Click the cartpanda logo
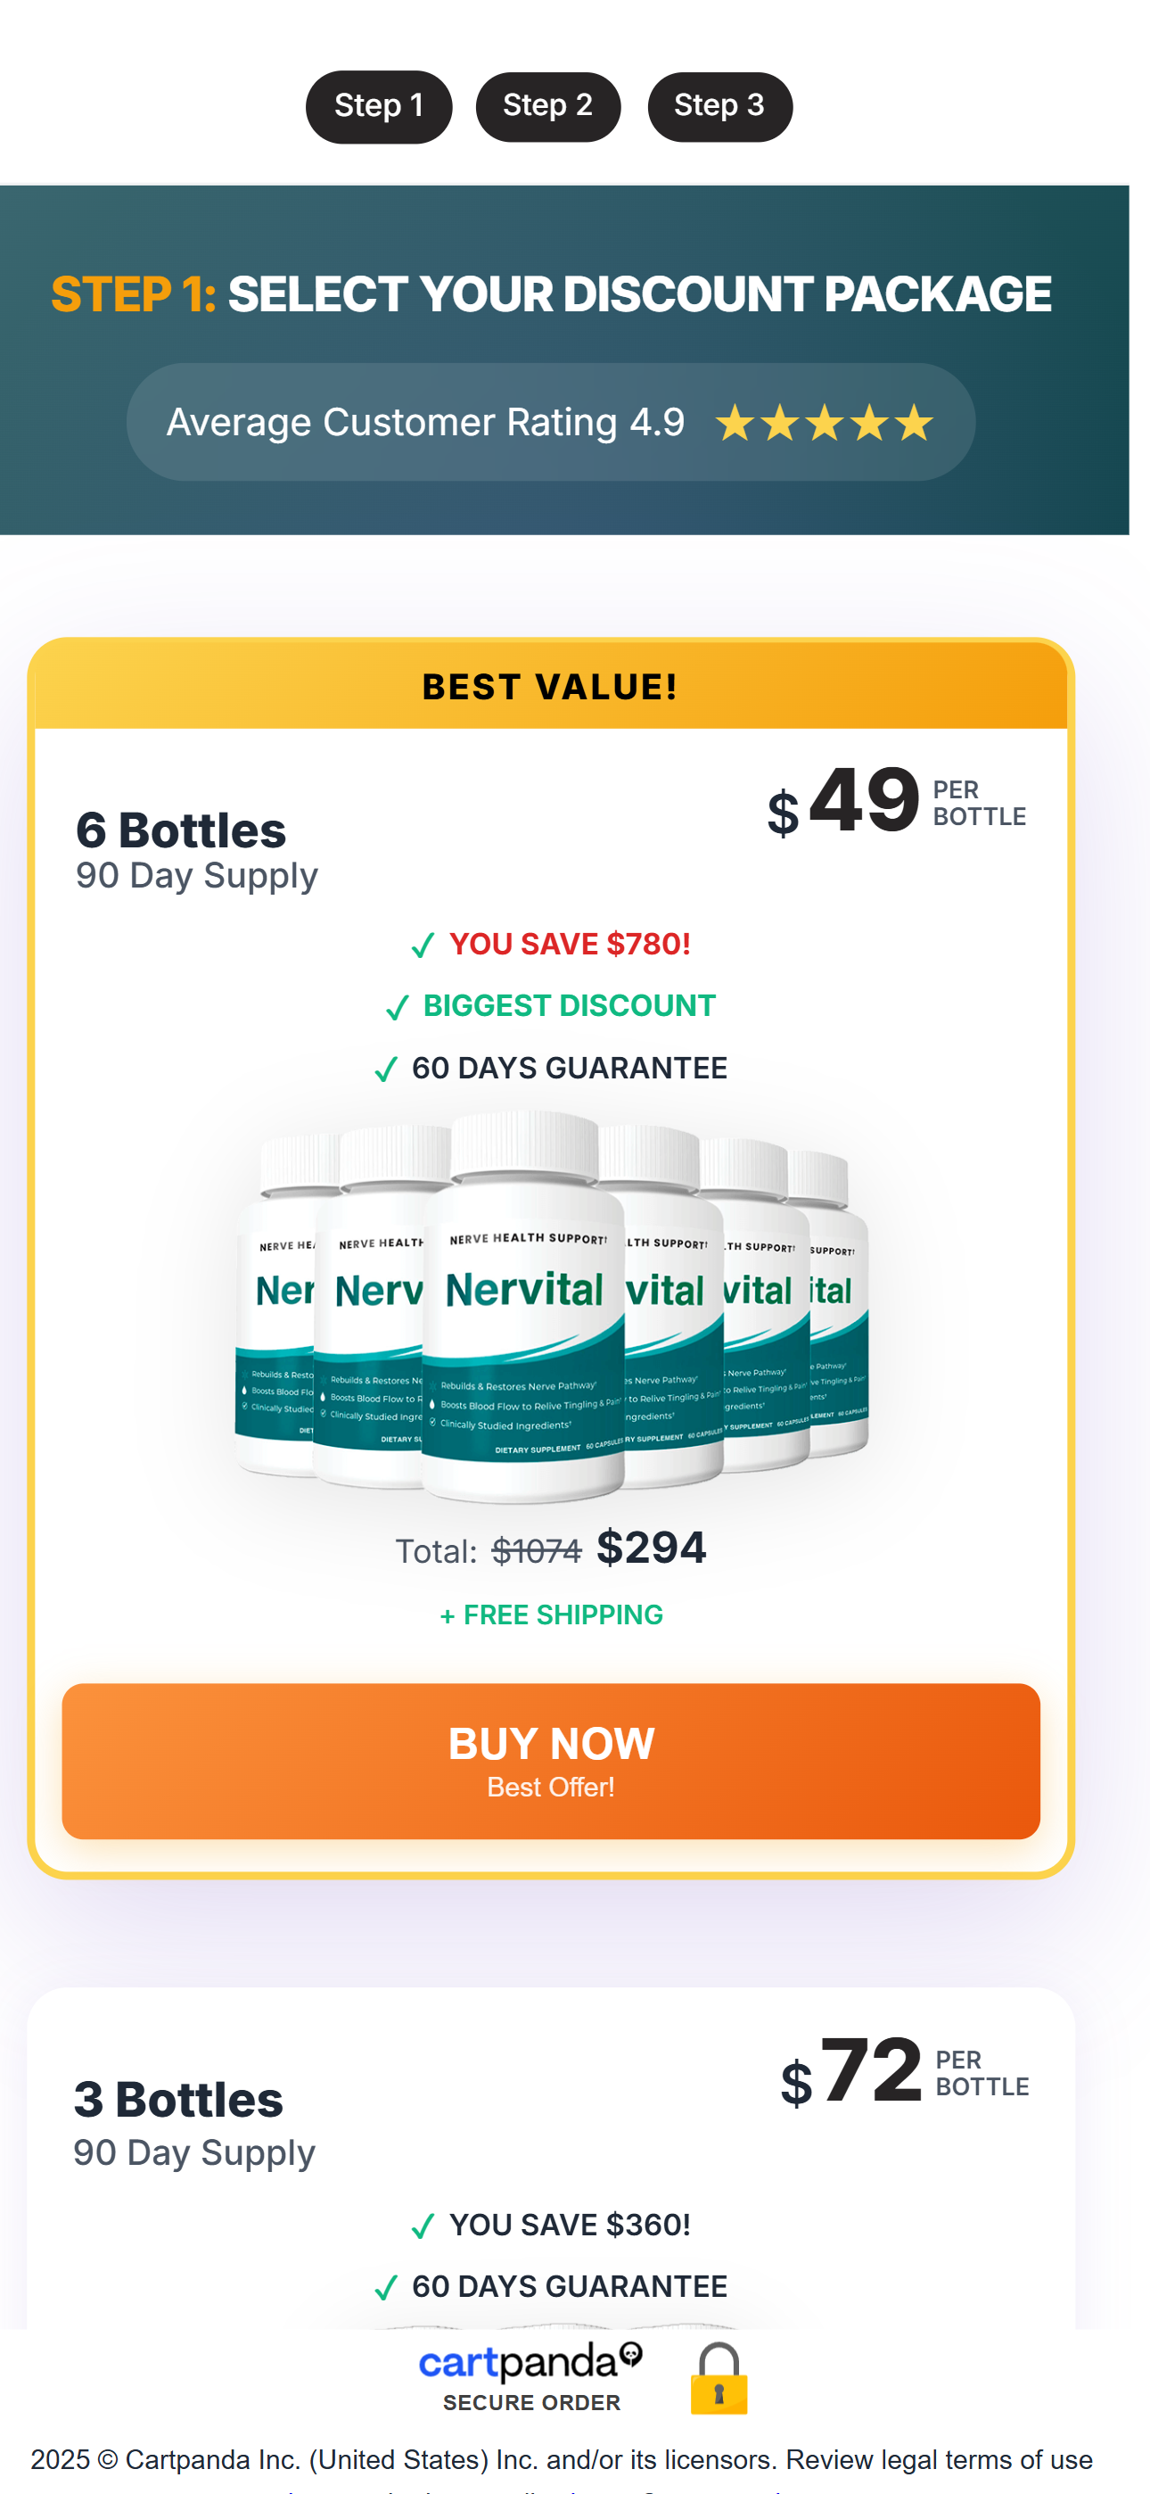Screen dimensions: 1150x2494 530,2363
